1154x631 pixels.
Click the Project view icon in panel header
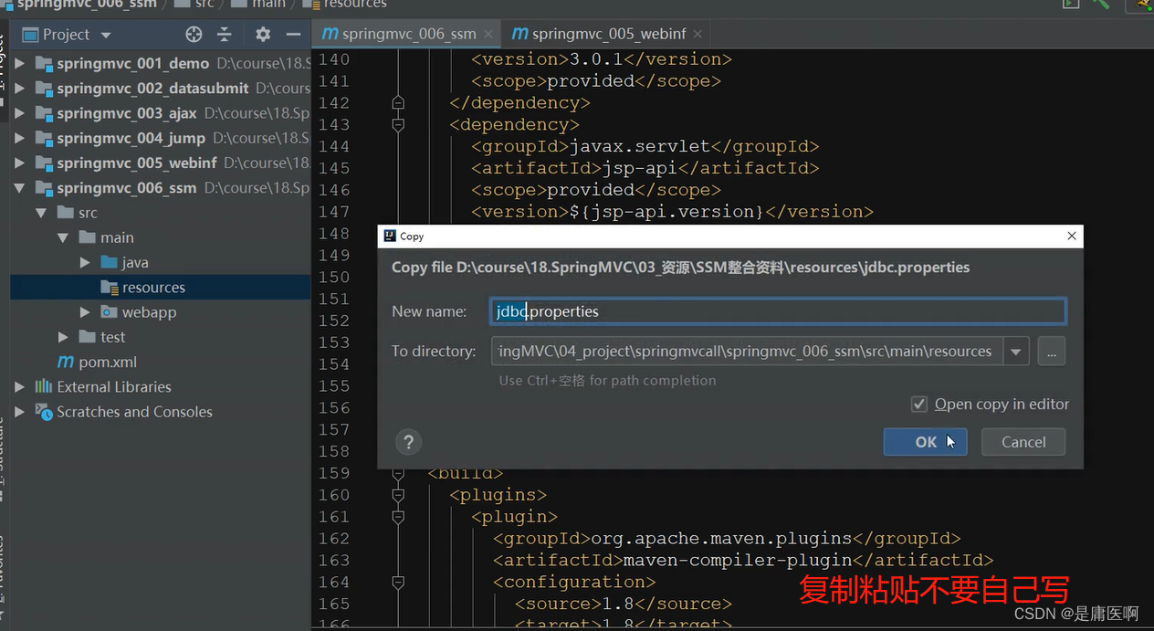point(30,35)
